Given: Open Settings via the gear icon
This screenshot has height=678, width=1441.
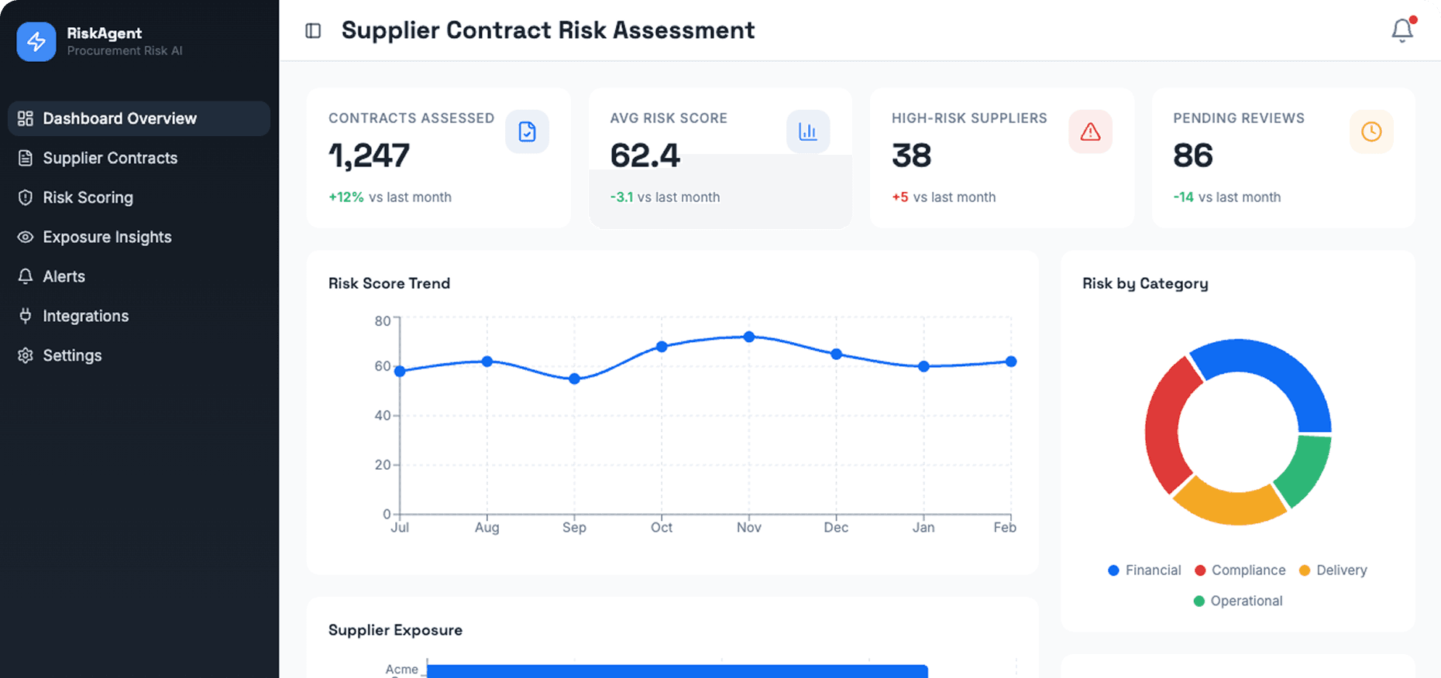Looking at the screenshot, I should click(x=25, y=355).
